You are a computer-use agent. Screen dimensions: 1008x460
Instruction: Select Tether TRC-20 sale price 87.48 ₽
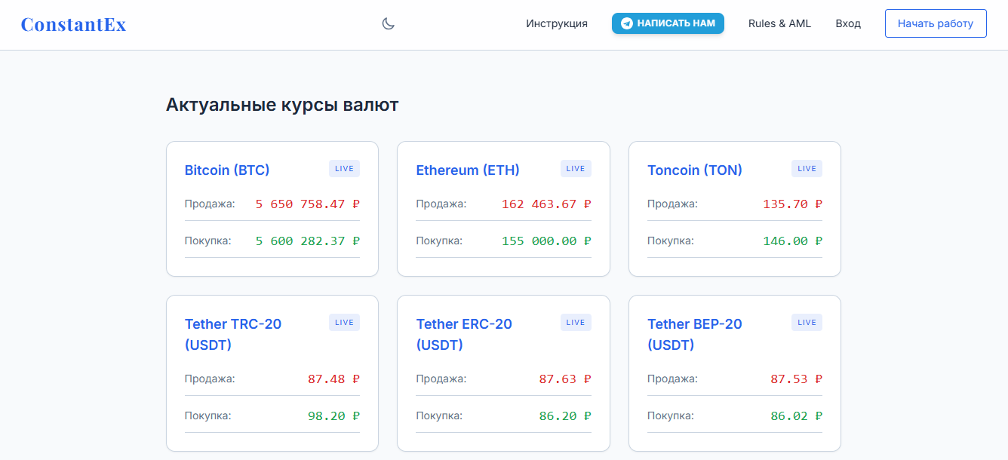[334, 379]
